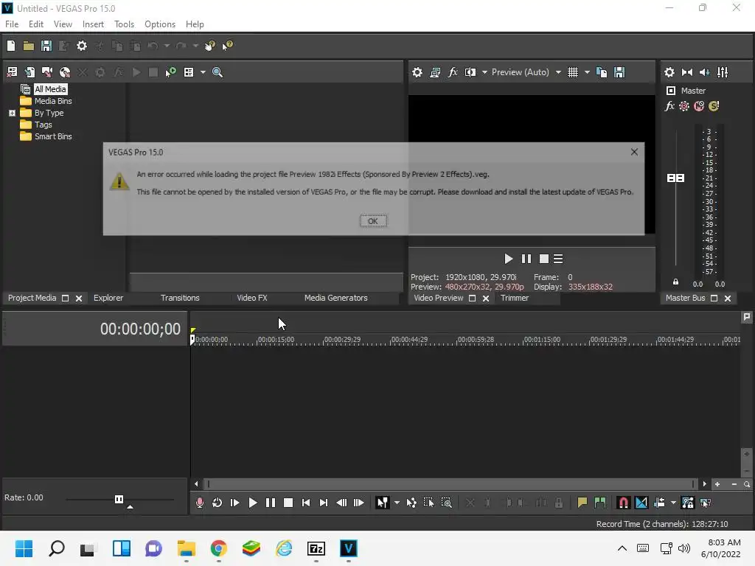755x566 pixels.
Task: Open the overlays grid dropdown arrow
Action: (x=587, y=72)
